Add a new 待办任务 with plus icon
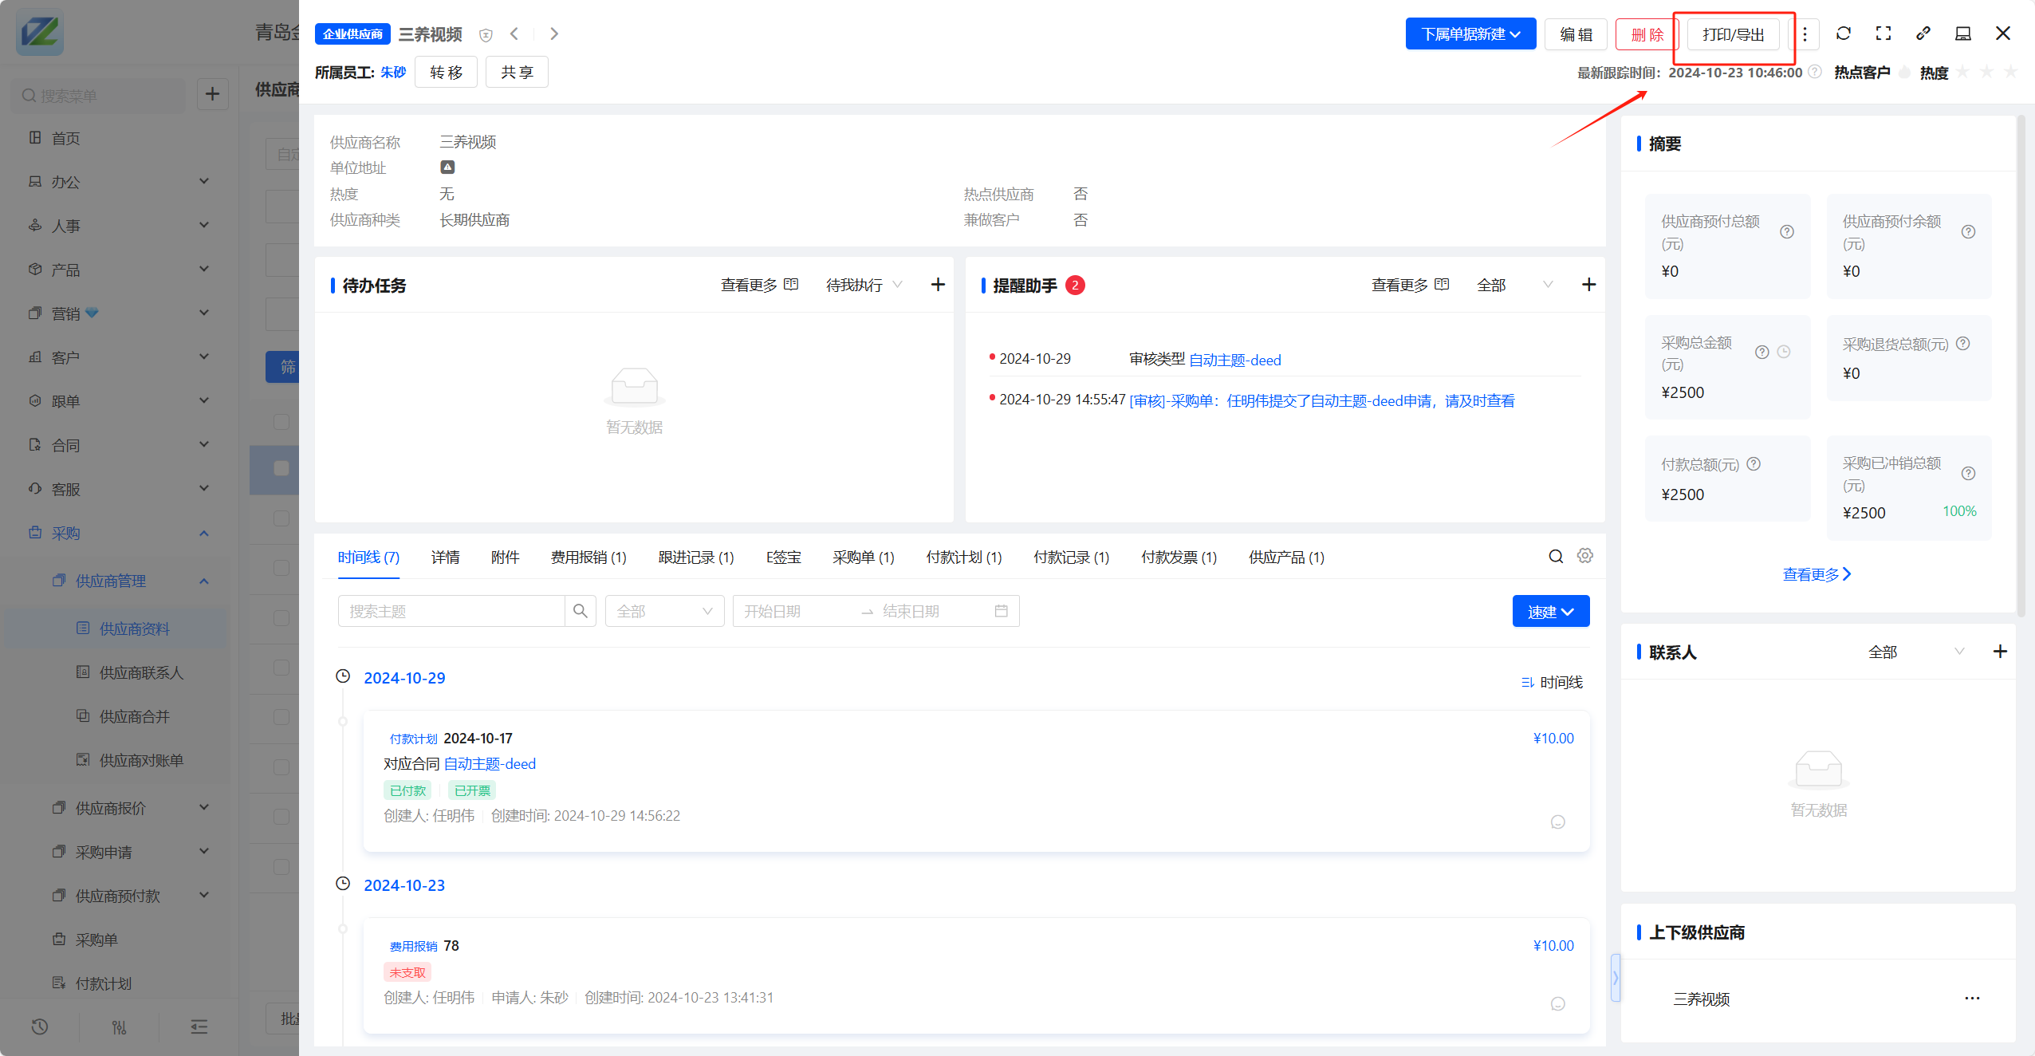The image size is (2035, 1056). 938,285
